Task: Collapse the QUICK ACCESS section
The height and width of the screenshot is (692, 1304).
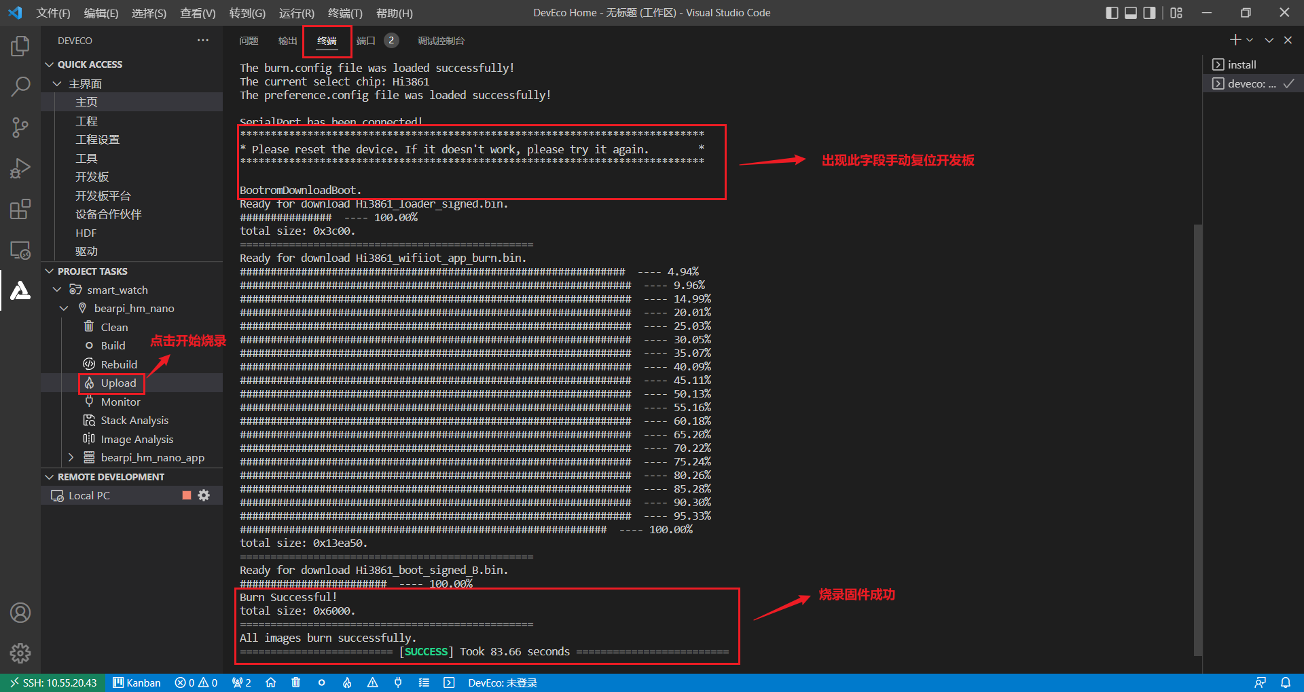Action: click(49, 64)
